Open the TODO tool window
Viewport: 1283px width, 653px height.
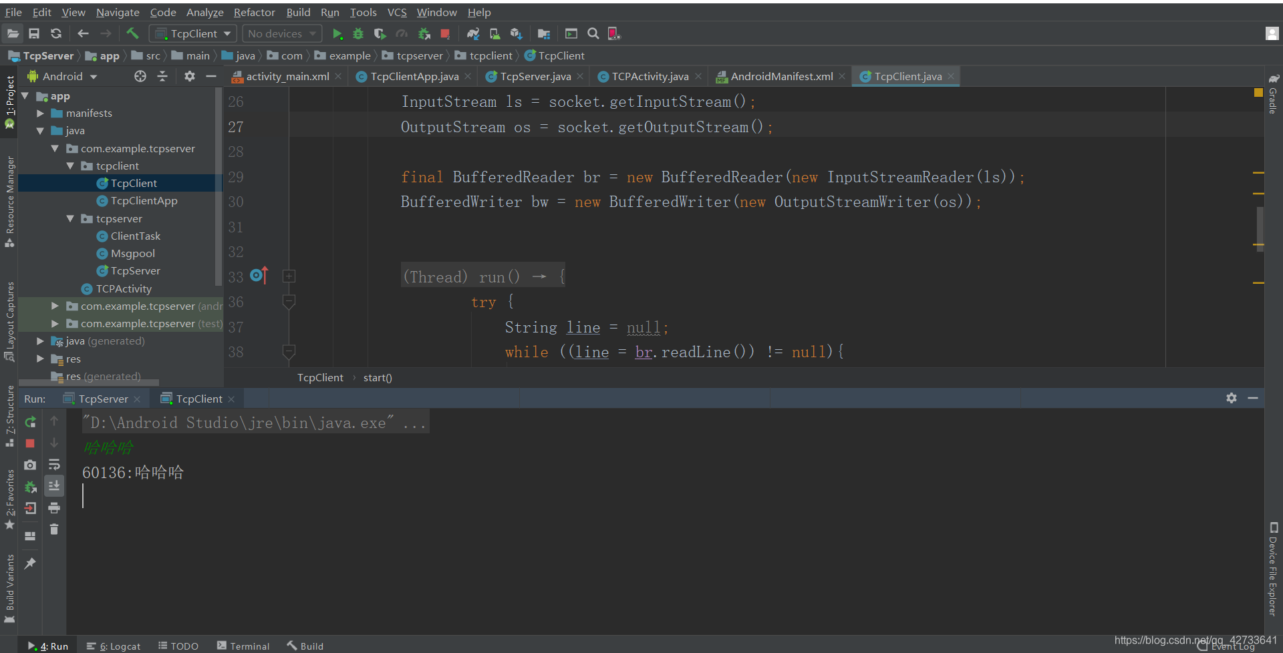tap(178, 646)
